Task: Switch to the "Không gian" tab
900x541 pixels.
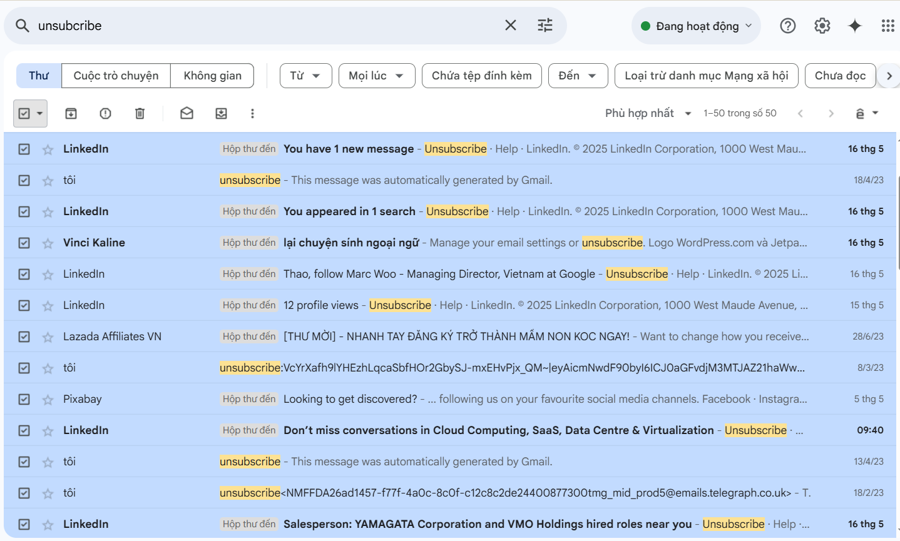Action: [212, 76]
